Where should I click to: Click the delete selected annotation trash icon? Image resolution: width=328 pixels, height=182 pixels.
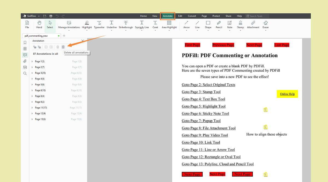pos(58,47)
